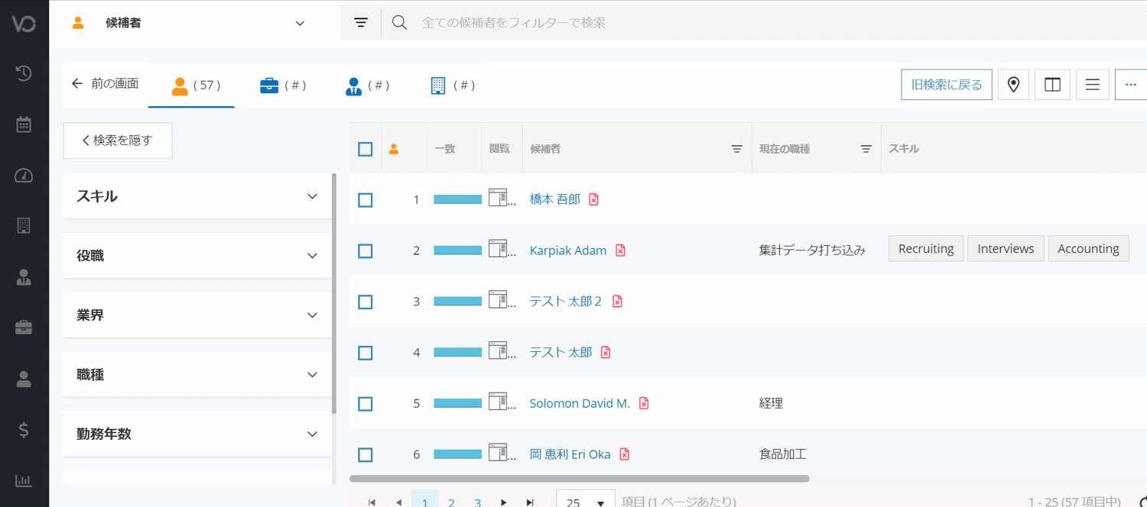1147x507 pixels.
Task: Open the dashboard gauge icon in sidebar
Action: click(24, 176)
